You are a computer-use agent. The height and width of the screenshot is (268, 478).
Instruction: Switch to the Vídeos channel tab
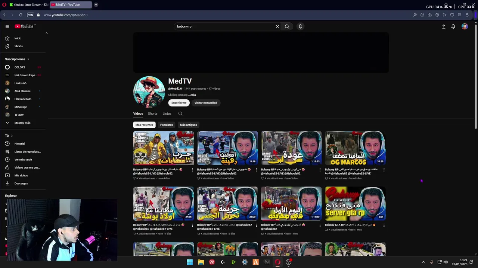pos(138,114)
